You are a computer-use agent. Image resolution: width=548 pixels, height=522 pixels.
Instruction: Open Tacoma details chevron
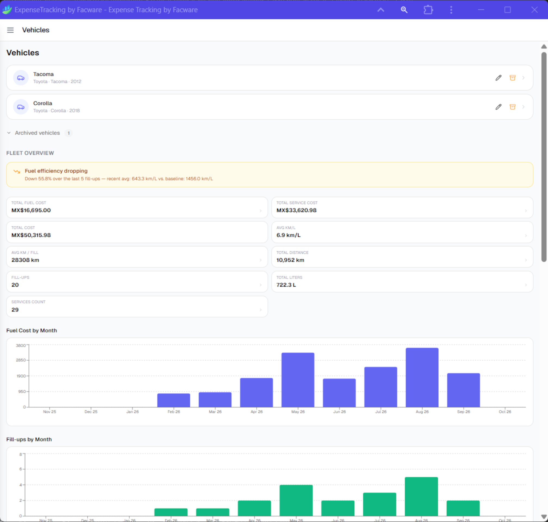point(523,78)
